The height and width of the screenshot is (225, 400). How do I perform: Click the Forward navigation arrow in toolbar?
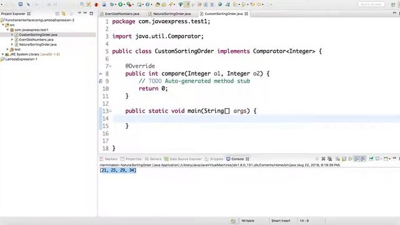[x=259, y=4]
